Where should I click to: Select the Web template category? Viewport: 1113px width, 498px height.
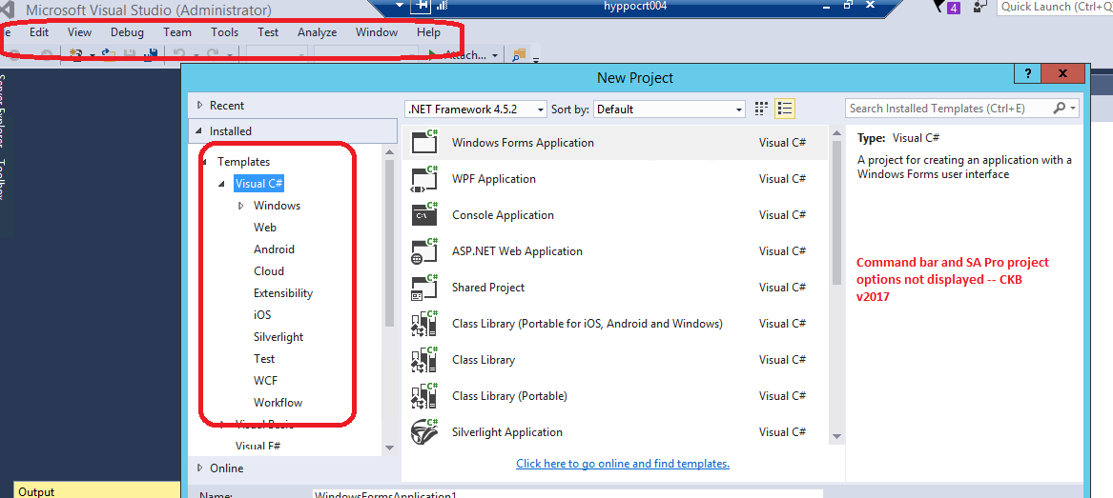tap(265, 228)
